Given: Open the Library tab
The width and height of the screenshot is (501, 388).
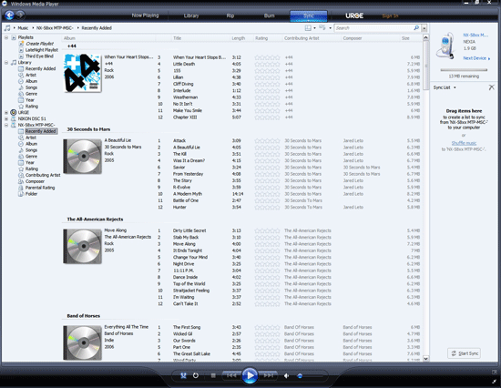Looking at the screenshot, I should click(x=191, y=15).
